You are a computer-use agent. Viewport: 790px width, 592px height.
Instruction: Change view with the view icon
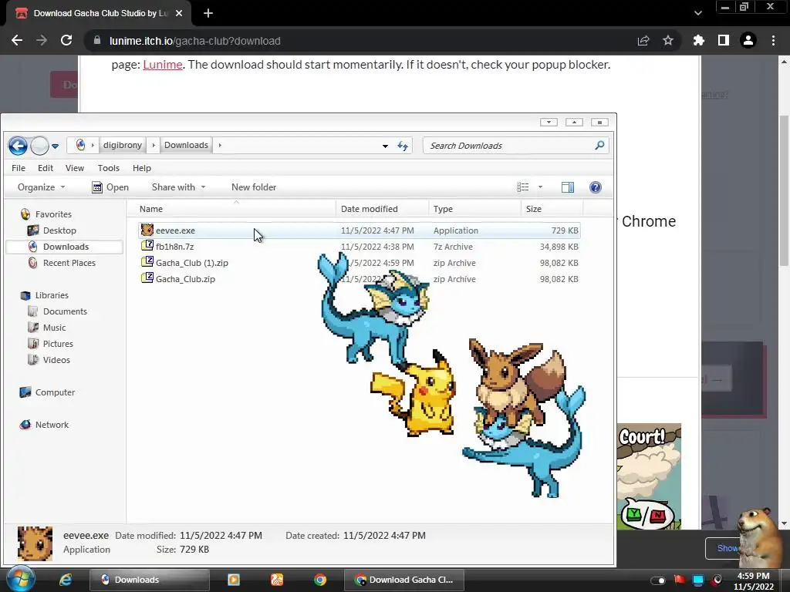pos(523,187)
